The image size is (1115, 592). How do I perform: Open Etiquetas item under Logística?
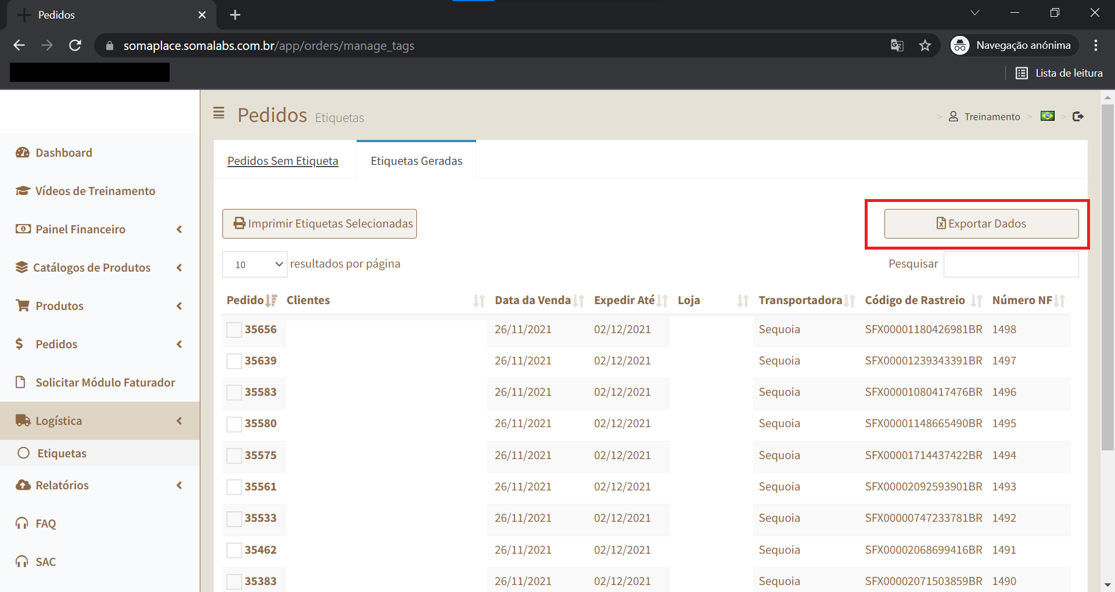pyautogui.click(x=62, y=453)
